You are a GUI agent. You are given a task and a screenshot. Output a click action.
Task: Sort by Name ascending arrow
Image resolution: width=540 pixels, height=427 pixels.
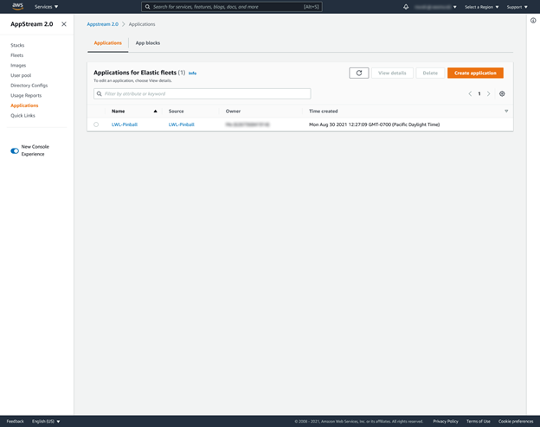(155, 112)
